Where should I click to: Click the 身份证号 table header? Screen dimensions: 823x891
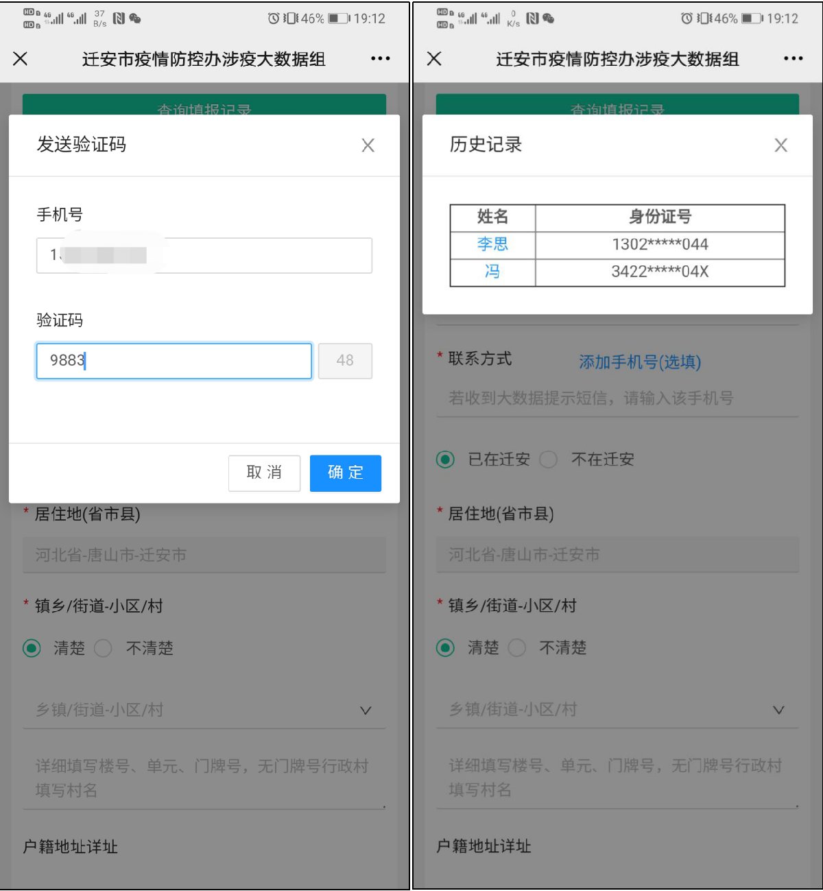point(660,217)
